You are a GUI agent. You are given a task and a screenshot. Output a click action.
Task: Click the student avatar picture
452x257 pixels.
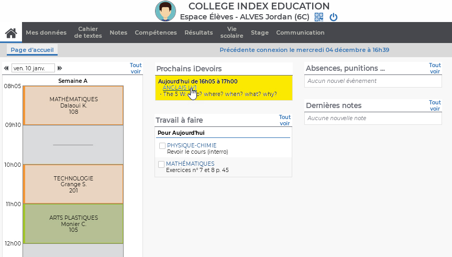pos(166,11)
